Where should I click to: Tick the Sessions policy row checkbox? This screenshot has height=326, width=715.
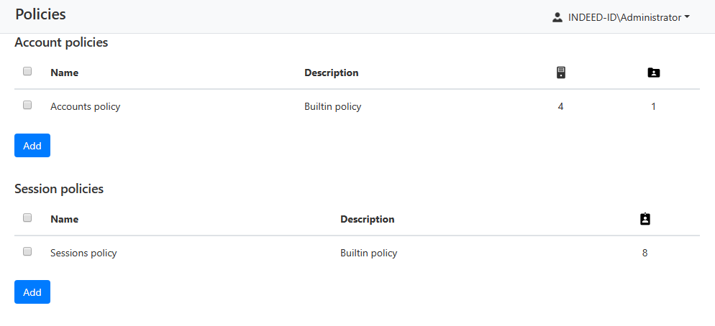[27, 251]
